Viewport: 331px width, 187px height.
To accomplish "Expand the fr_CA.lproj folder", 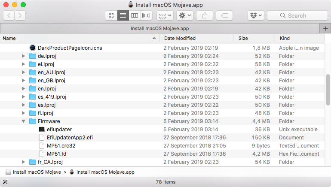I will tap(24, 162).
